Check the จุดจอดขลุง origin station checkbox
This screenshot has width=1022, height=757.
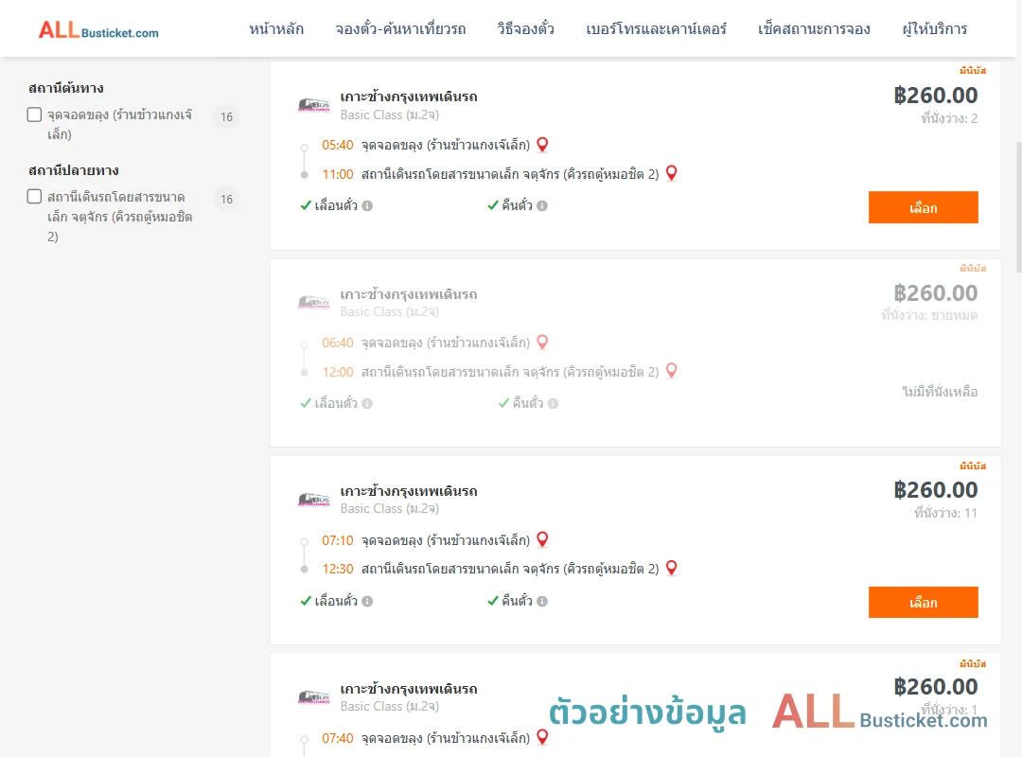click(35, 114)
